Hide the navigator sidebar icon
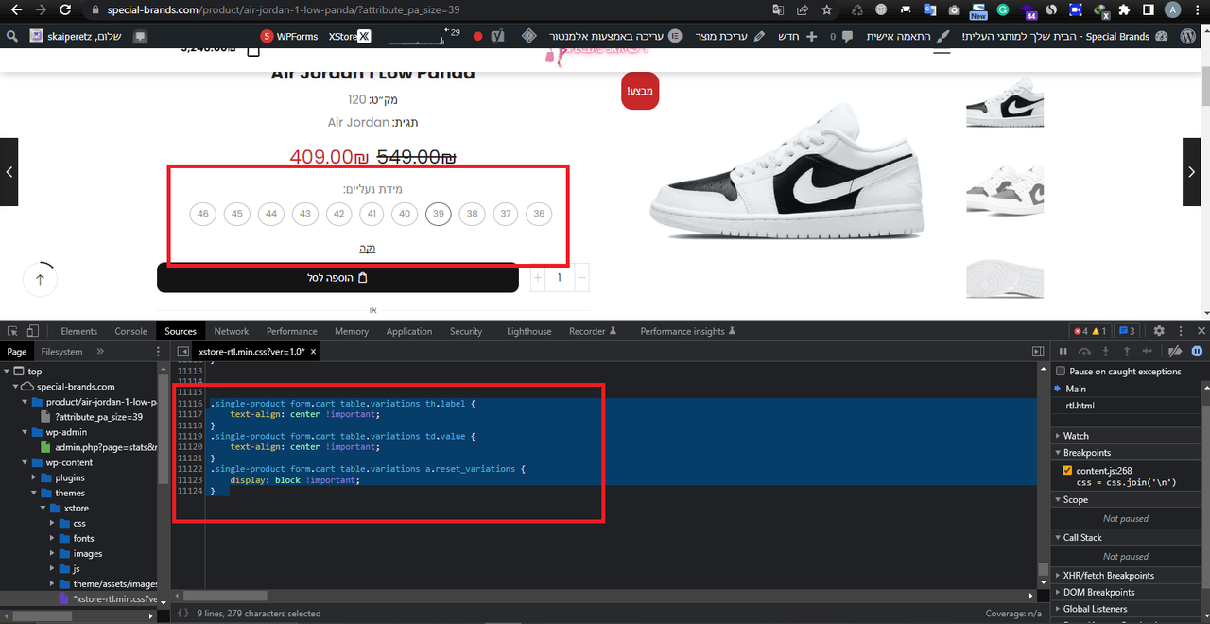The width and height of the screenshot is (1210, 624). tap(184, 351)
